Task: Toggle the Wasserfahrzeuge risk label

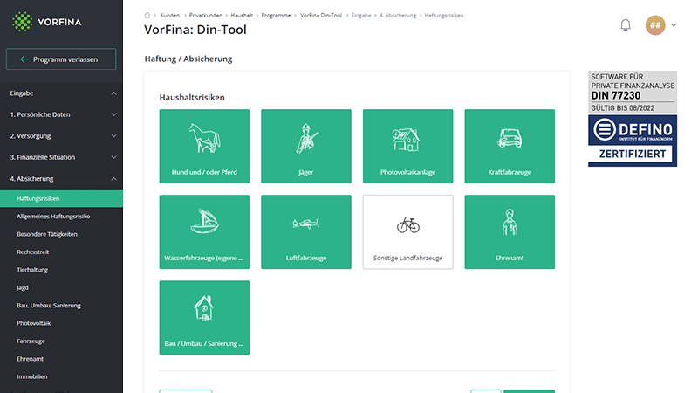Action: tap(204, 258)
